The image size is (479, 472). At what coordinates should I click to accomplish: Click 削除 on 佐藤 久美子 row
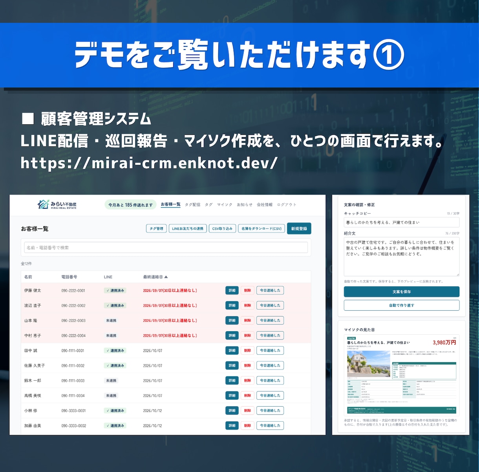[x=247, y=365]
